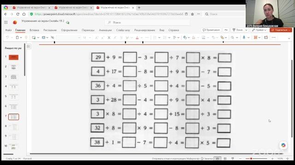Click the Format Painter brush icon
The image size is (295, 165).
tap(26, 38)
